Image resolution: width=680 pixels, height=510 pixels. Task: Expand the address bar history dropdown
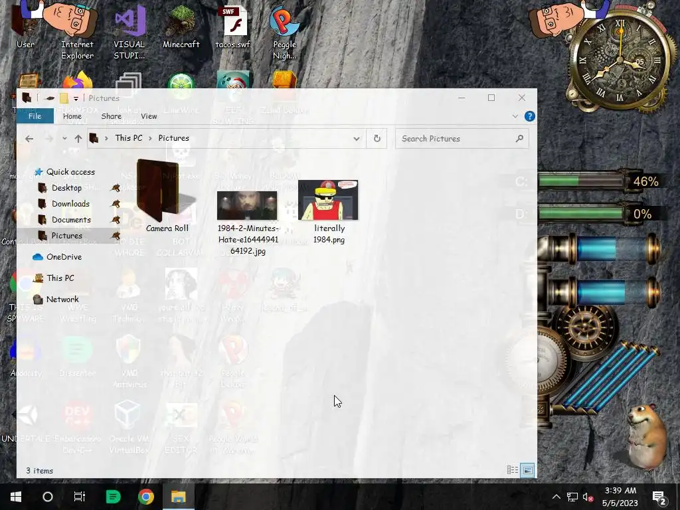click(x=356, y=138)
